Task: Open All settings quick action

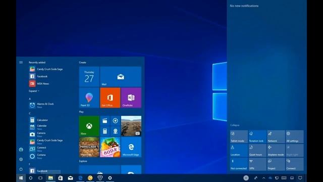Action: coord(294,136)
